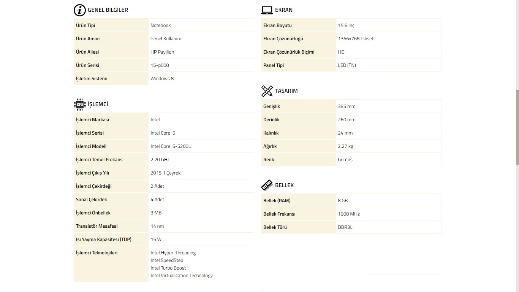Click the Intel Hyper-Threading technology entry

[x=173, y=253]
